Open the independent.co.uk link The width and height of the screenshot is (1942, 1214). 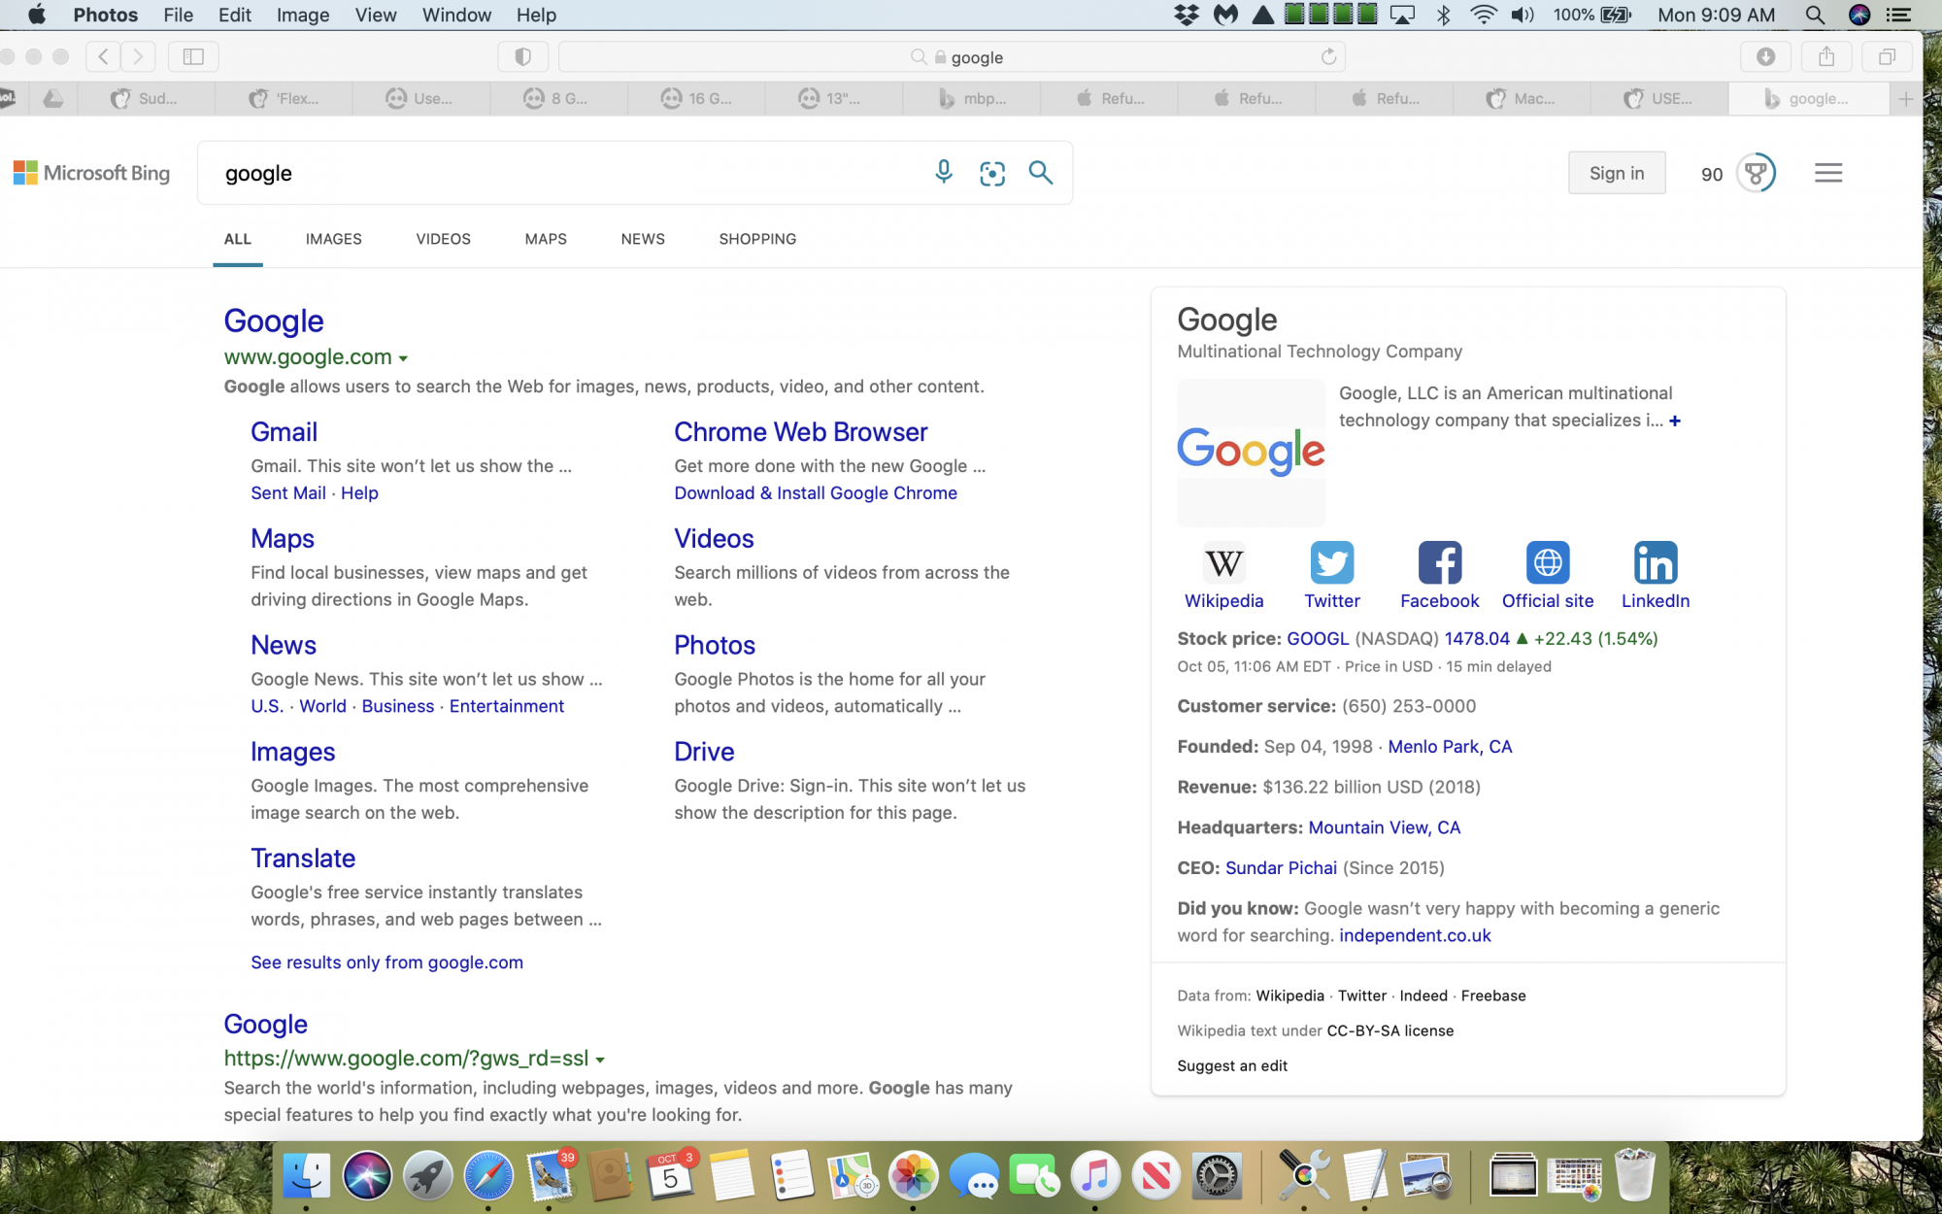[1415, 934]
